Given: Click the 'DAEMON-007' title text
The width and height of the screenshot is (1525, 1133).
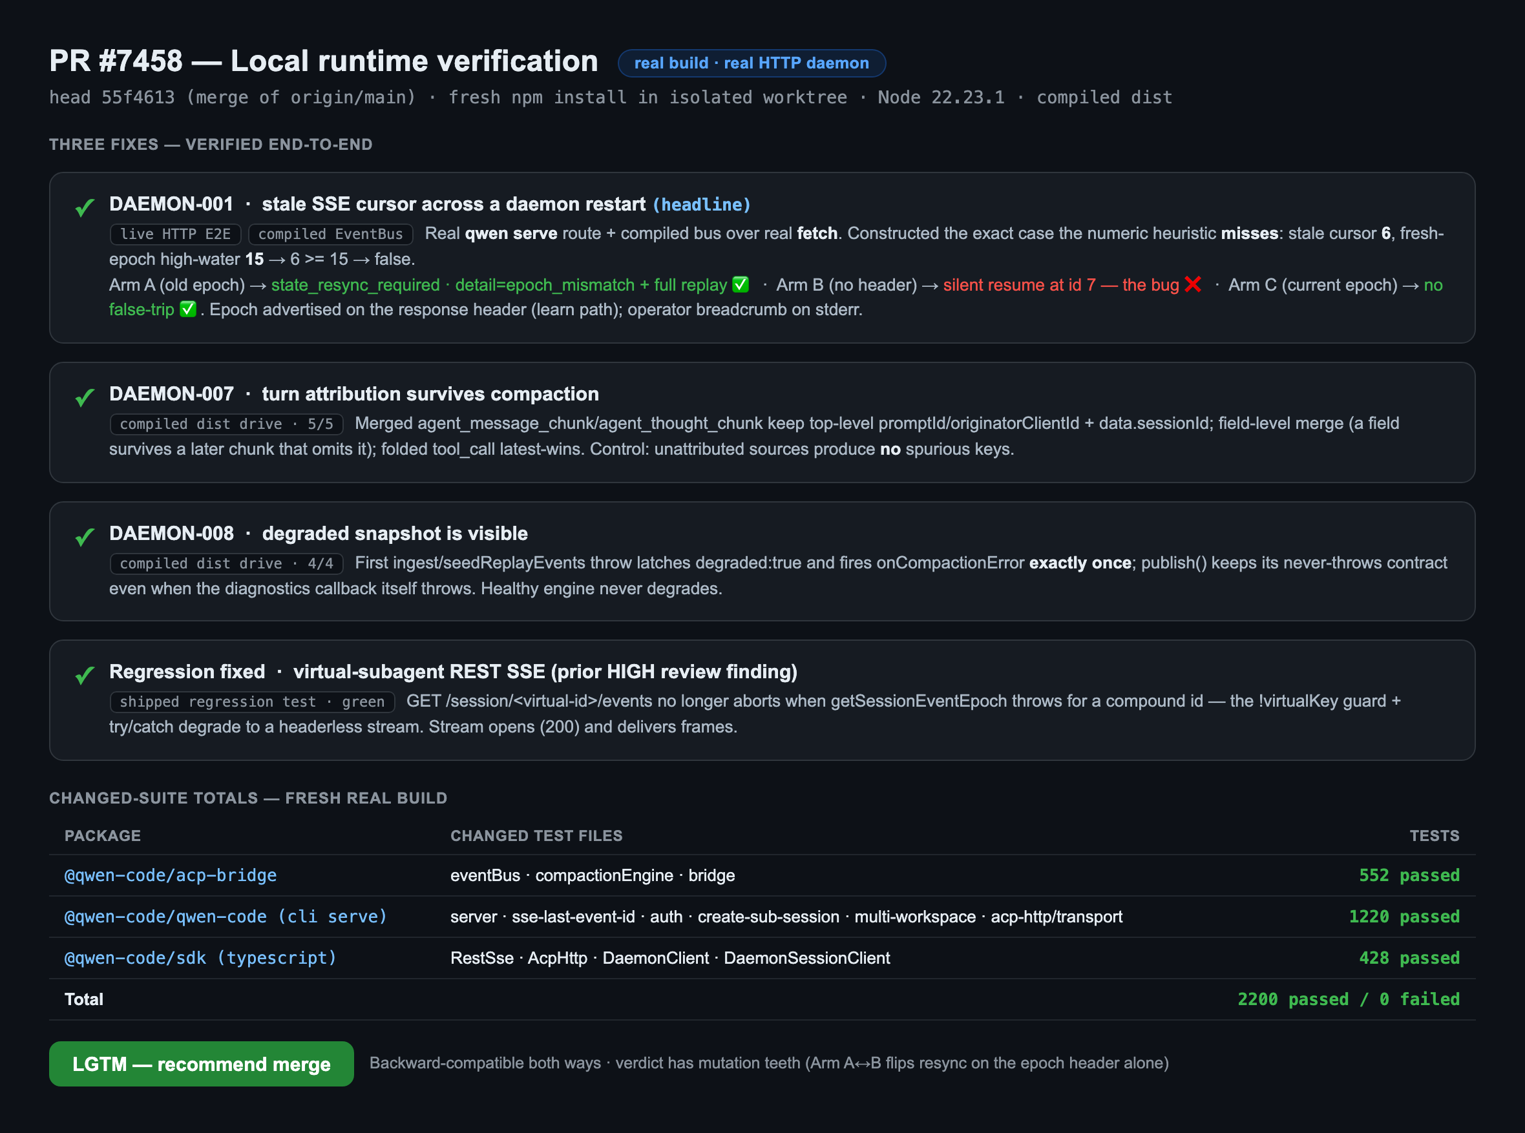Looking at the screenshot, I should click(x=171, y=393).
